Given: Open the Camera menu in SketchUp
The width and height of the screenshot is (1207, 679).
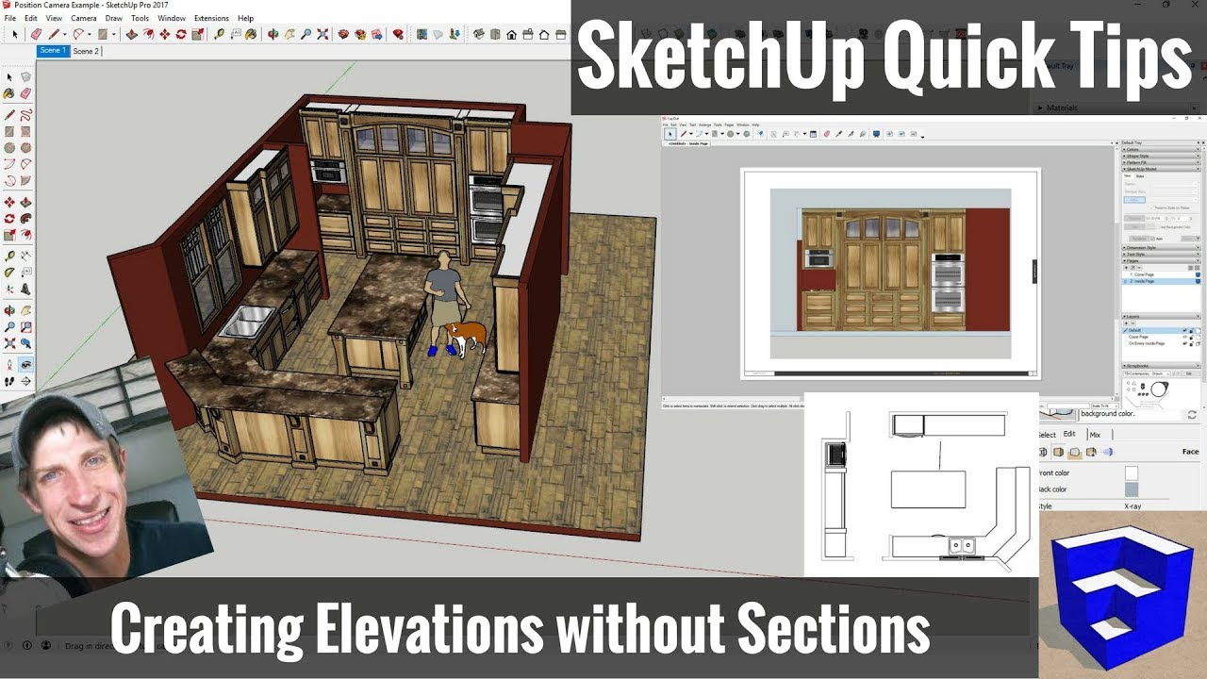Looking at the screenshot, I should click(x=84, y=18).
